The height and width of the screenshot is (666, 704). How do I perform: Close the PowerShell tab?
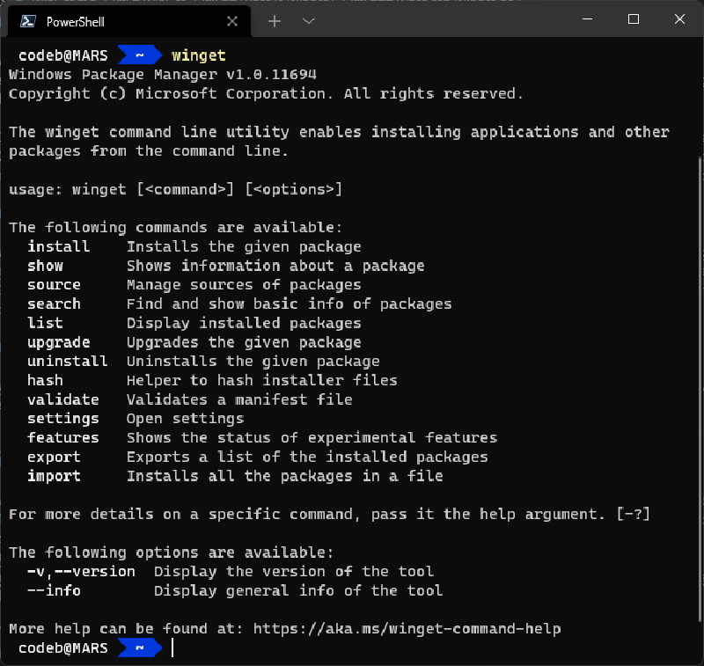point(234,21)
